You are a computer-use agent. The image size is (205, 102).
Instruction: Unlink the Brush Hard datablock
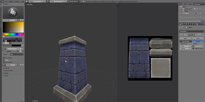(x=23, y=20)
